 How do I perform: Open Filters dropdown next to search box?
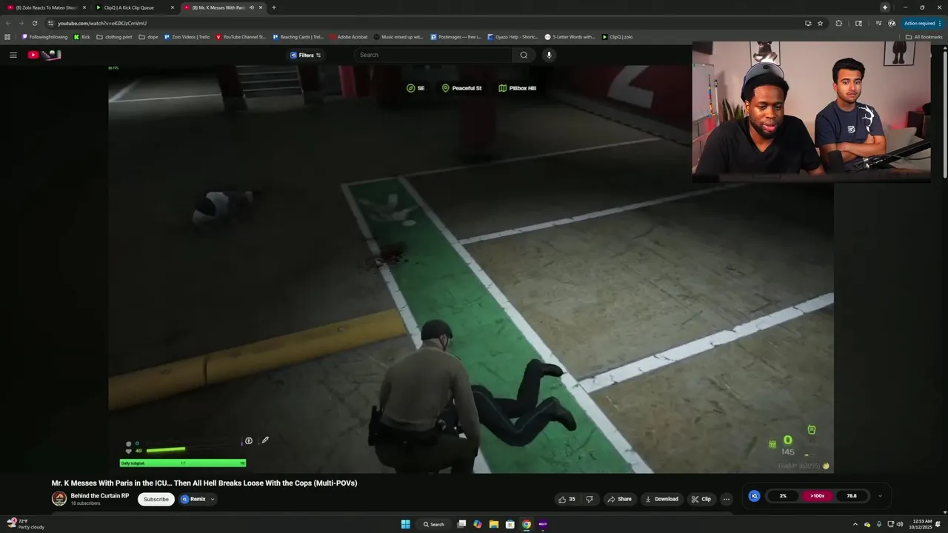305,55
